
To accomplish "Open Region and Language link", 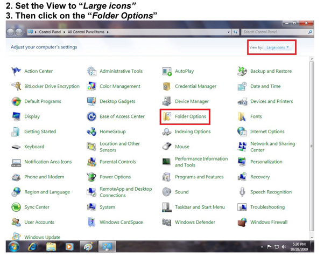I will 47,192.
